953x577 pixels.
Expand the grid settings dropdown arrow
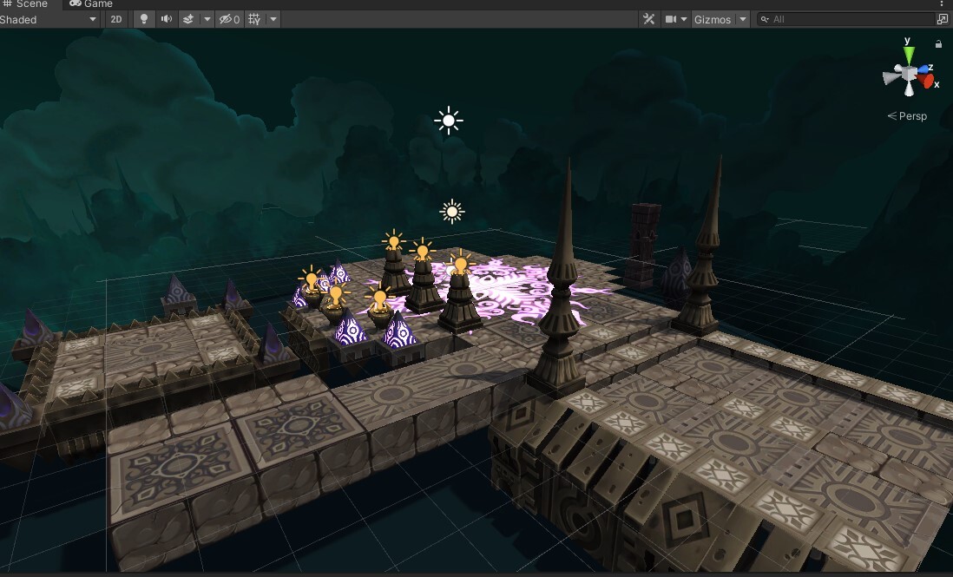pos(273,19)
